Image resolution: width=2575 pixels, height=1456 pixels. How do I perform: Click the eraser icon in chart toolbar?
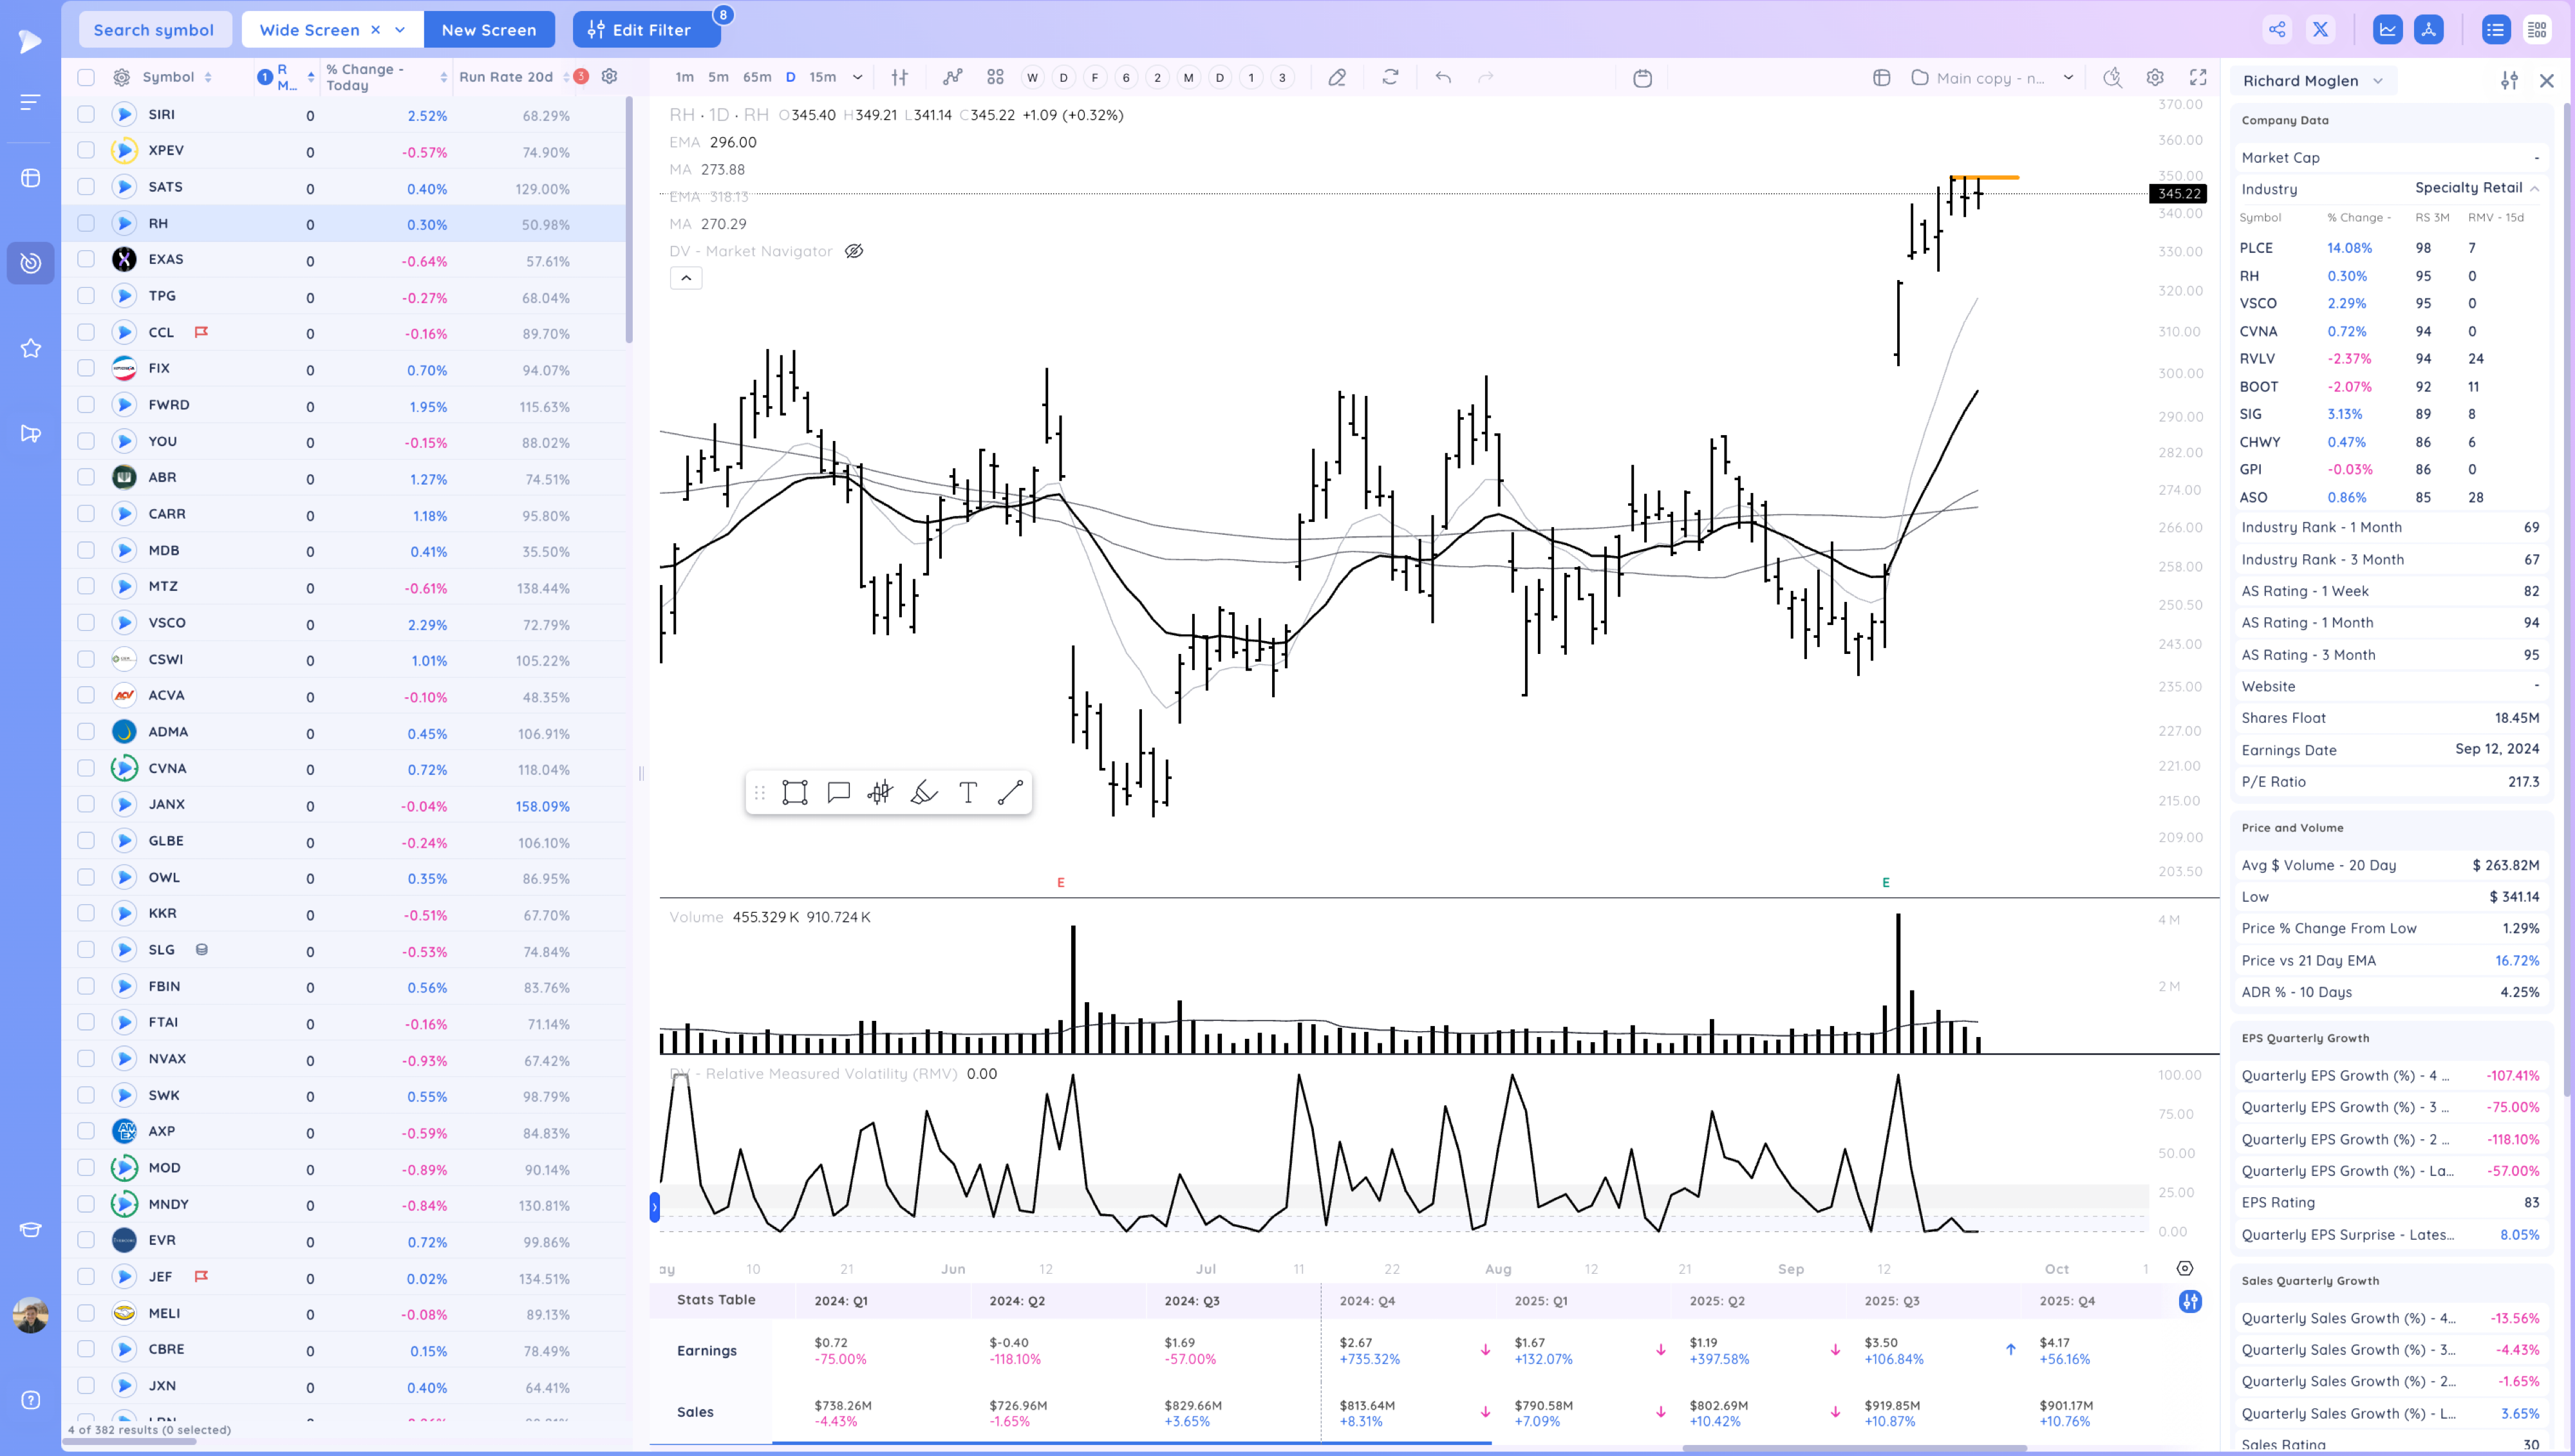[x=1337, y=77]
